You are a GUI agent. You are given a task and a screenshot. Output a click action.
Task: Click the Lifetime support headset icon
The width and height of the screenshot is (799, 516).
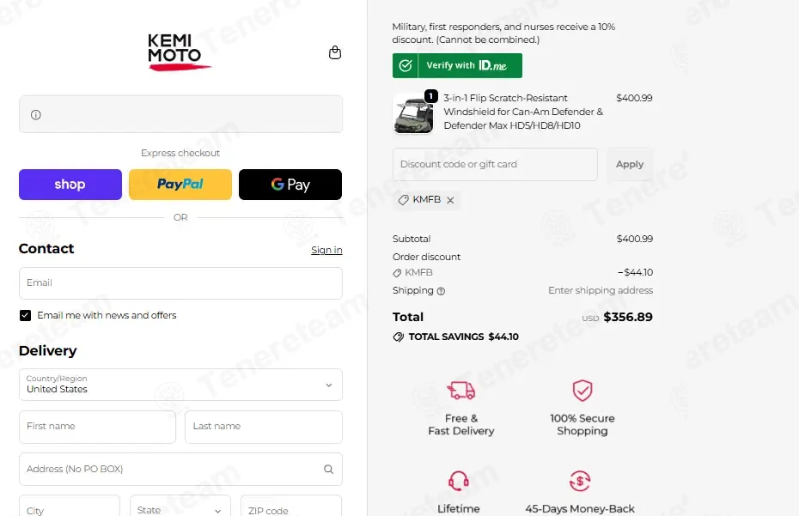(x=458, y=480)
